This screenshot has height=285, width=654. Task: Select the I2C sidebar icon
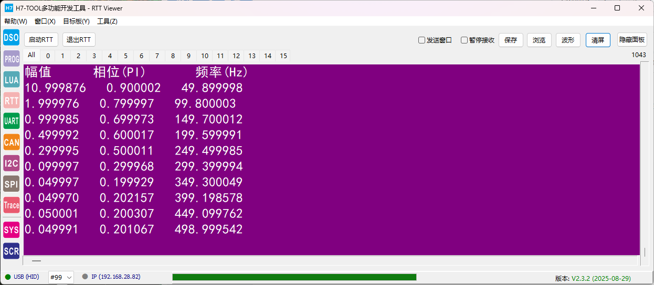coord(11,163)
